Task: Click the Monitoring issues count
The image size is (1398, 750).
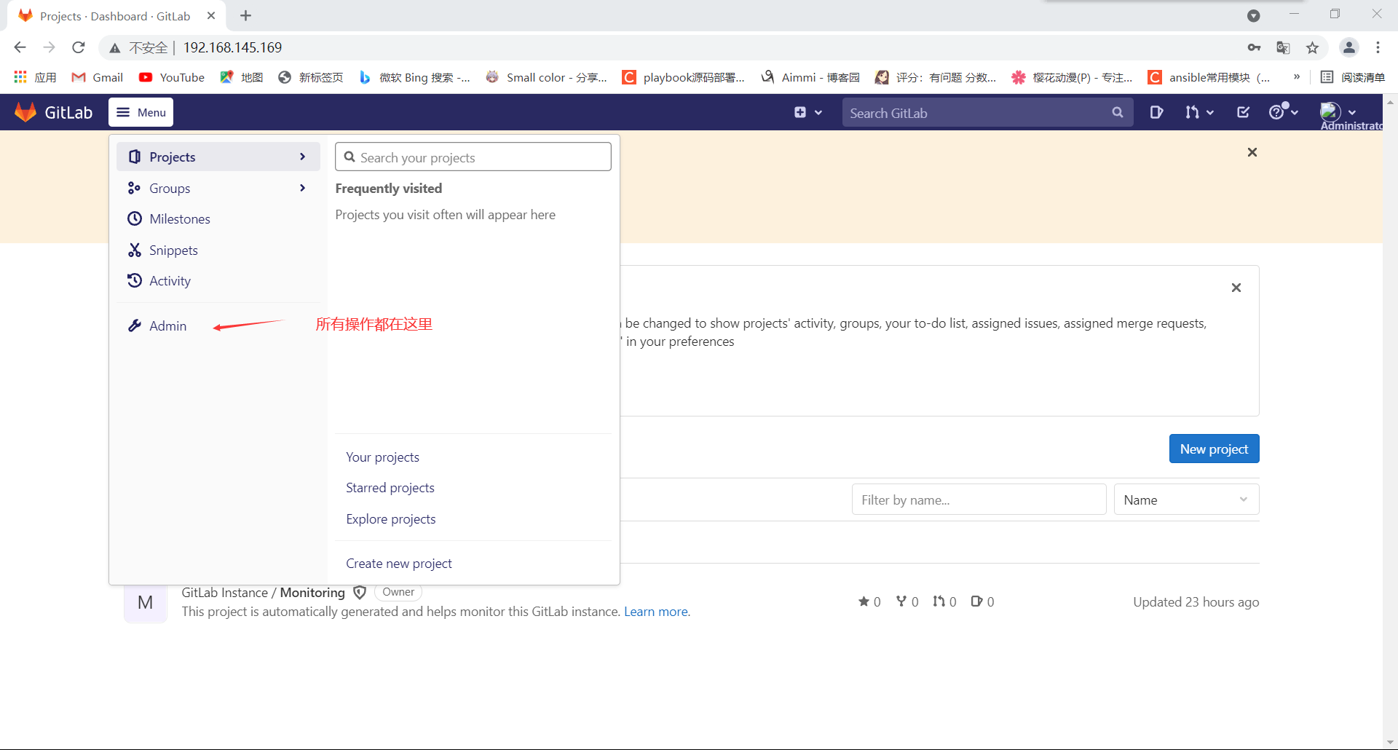Action: click(x=982, y=601)
